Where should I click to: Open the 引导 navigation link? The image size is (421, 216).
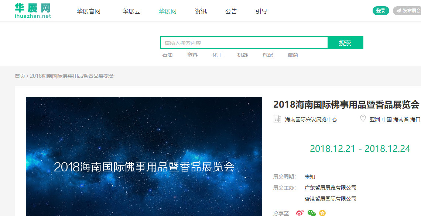click(x=261, y=11)
